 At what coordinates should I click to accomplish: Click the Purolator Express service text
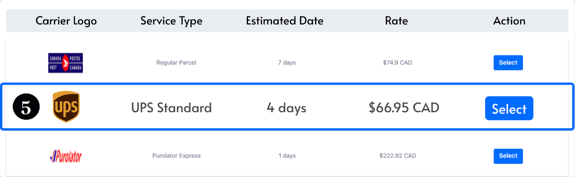click(x=176, y=156)
